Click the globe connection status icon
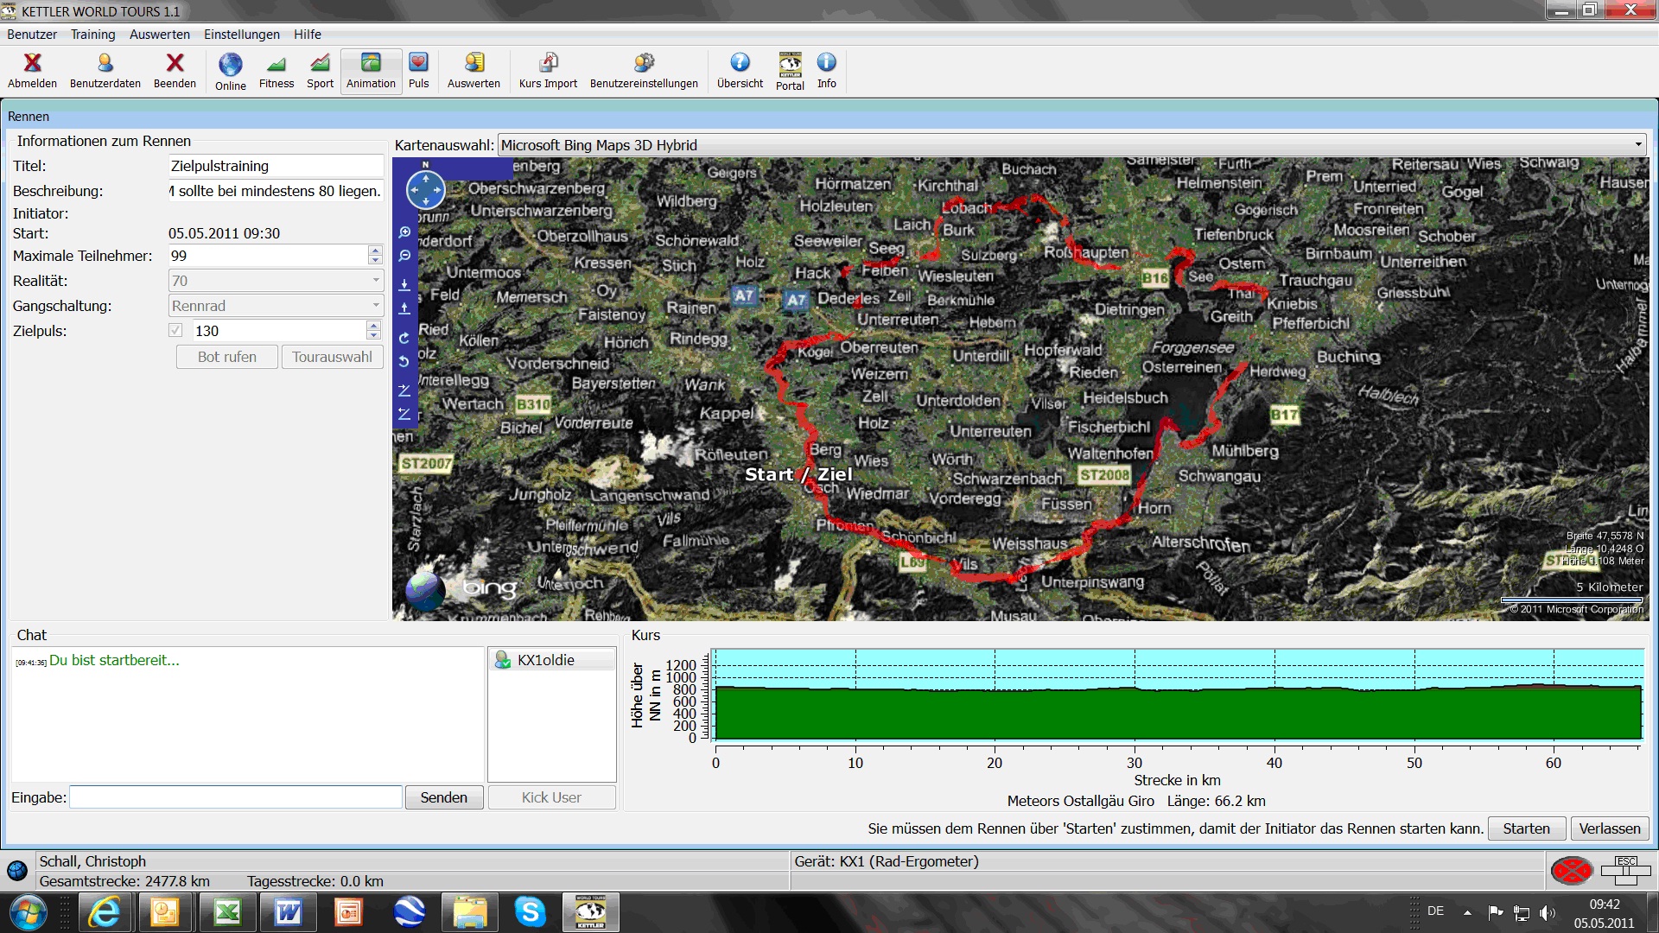 click(x=16, y=870)
